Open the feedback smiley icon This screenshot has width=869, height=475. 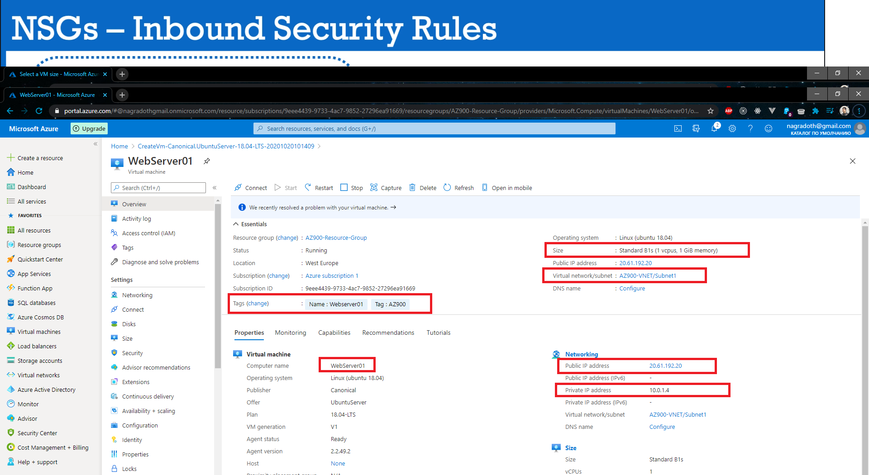coord(769,128)
